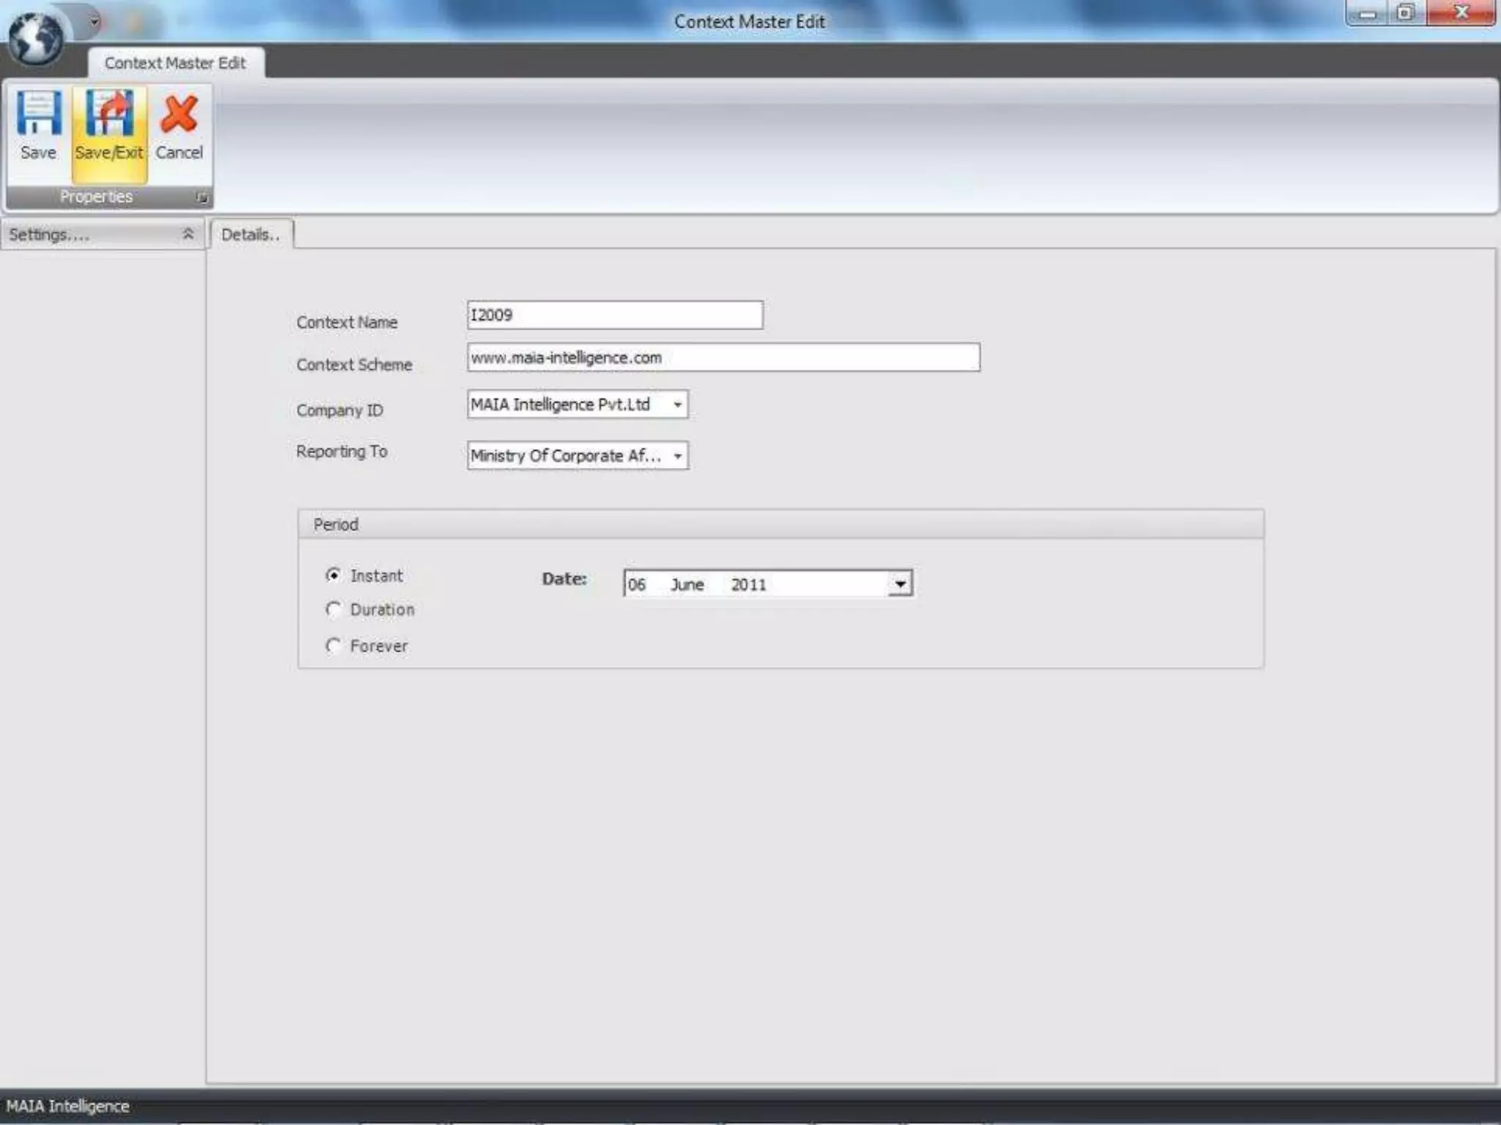1501x1125 pixels.
Task: Click in the Context Scheme field
Action: (723, 357)
